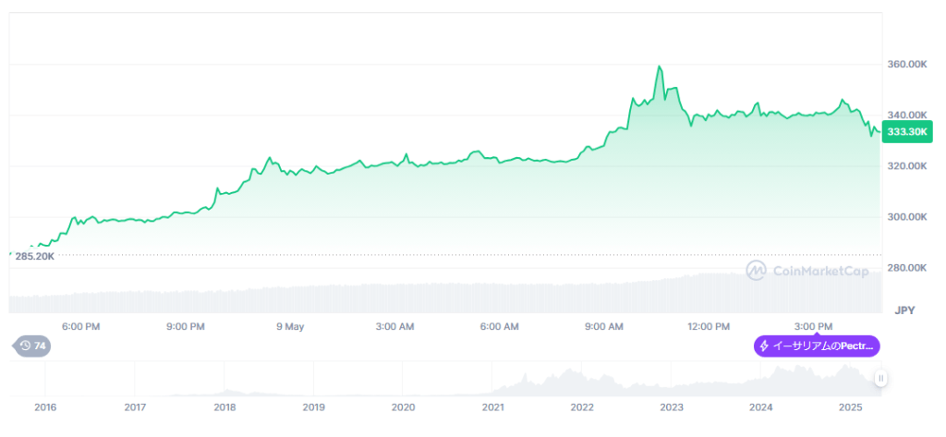This screenshot has height=437, width=946.
Task: Select 2018 on the bottom year timeline
Action: pos(224,407)
